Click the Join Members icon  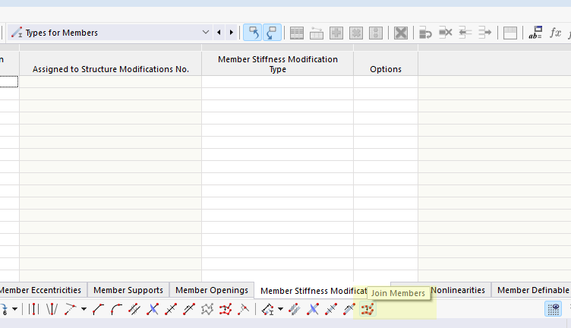click(368, 310)
